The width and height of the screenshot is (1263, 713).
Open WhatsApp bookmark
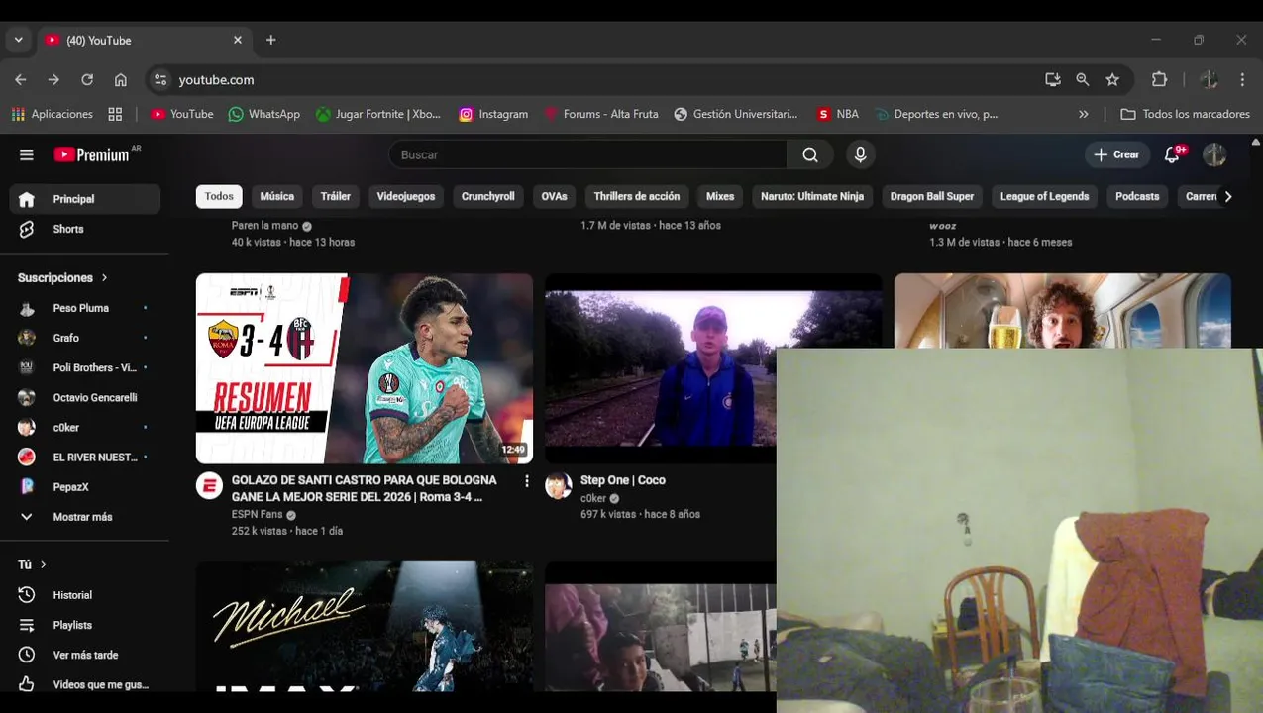(x=264, y=114)
